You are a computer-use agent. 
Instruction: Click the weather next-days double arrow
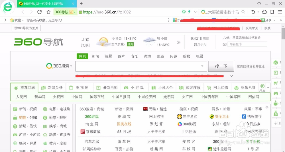tap(179, 42)
